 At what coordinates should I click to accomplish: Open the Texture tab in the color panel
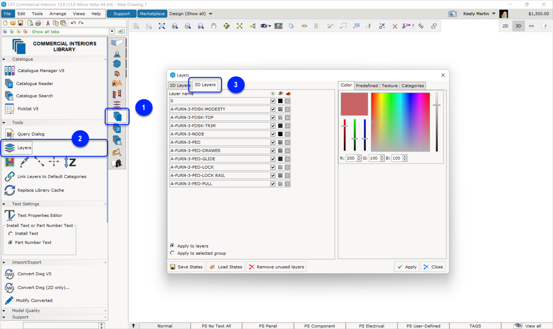click(389, 86)
